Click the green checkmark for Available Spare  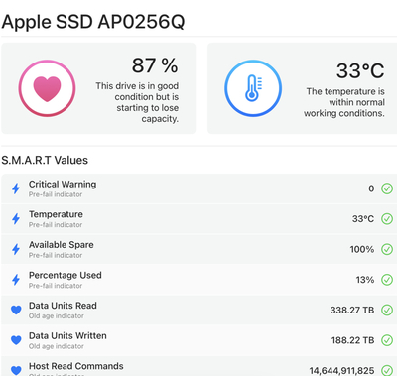tap(387, 249)
